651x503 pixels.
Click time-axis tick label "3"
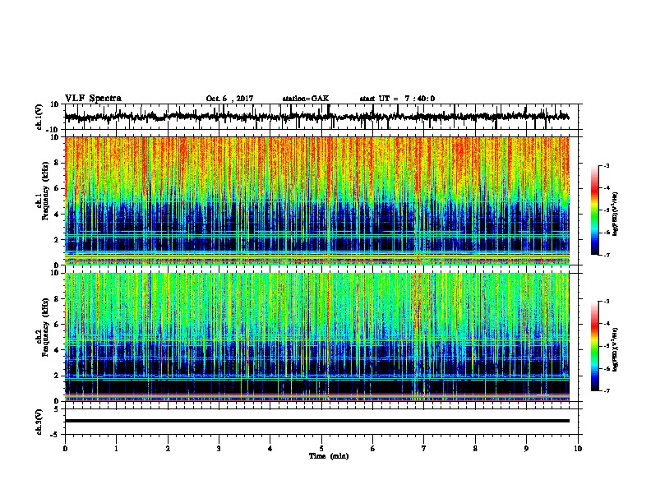pyautogui.click(x=219, y=449)
